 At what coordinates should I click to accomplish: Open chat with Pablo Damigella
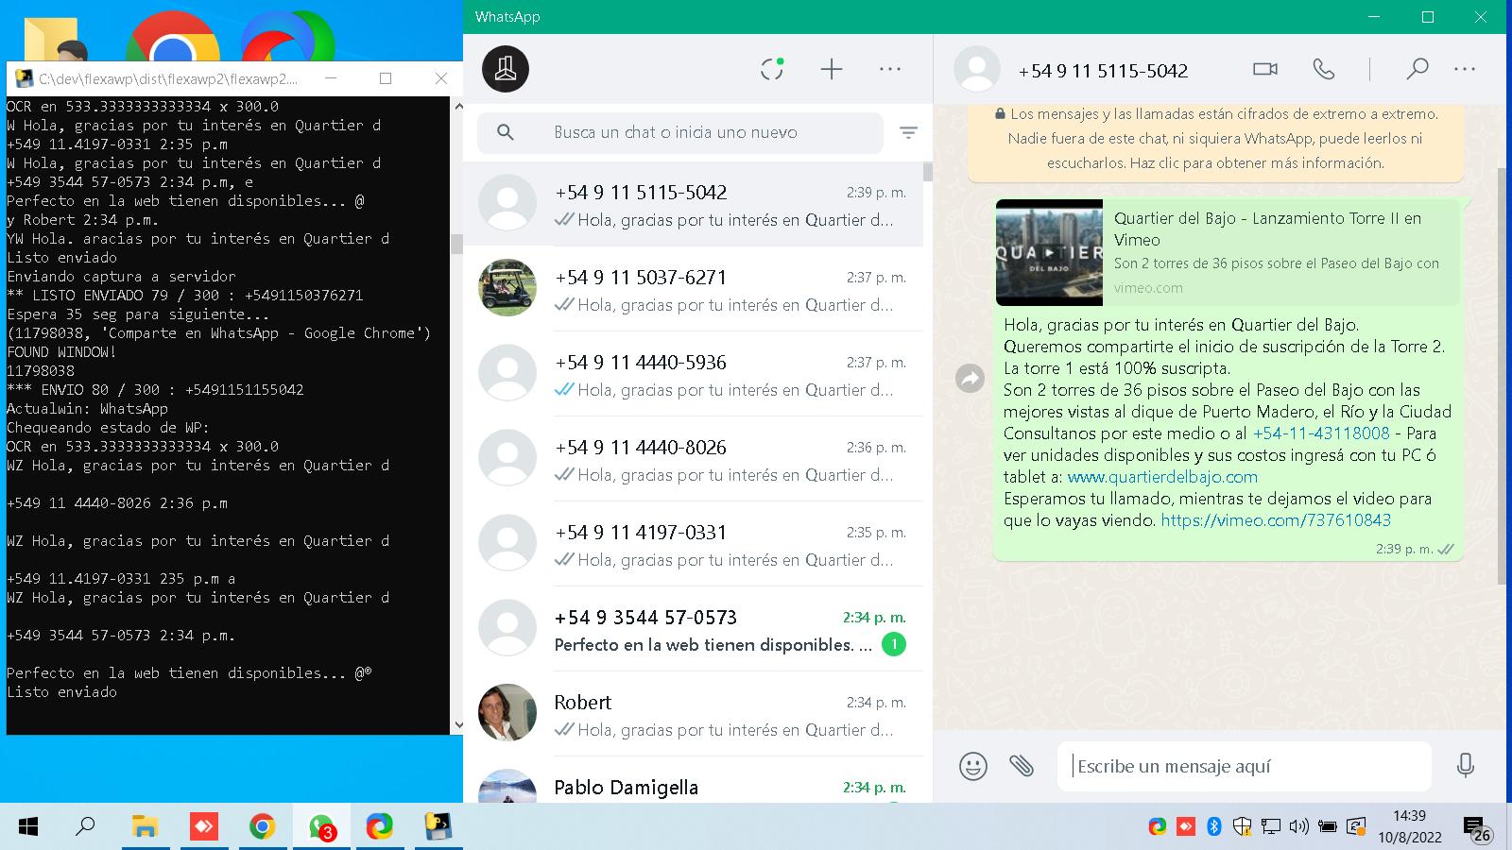[x=693, y=782]
